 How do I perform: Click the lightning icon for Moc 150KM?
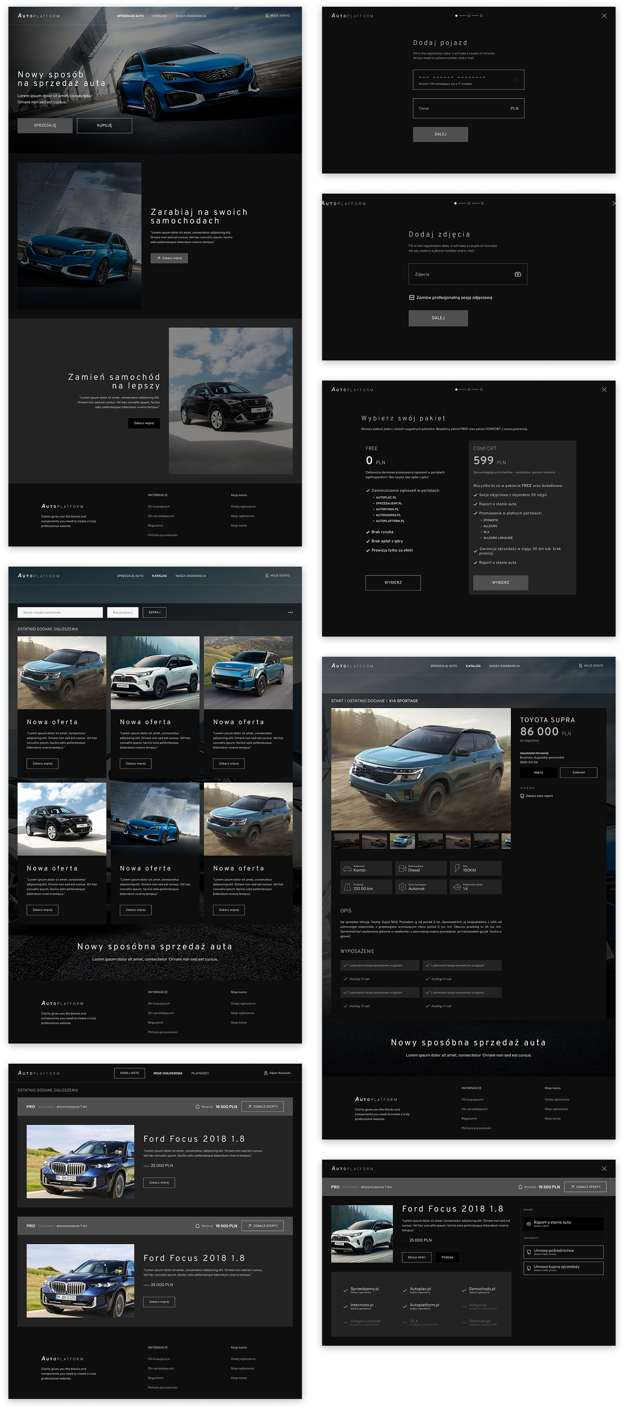457,869
